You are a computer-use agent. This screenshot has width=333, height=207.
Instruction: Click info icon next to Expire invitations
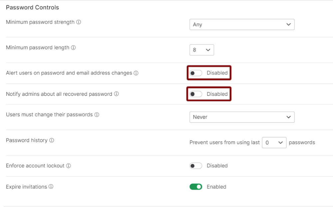click(51, 187)
